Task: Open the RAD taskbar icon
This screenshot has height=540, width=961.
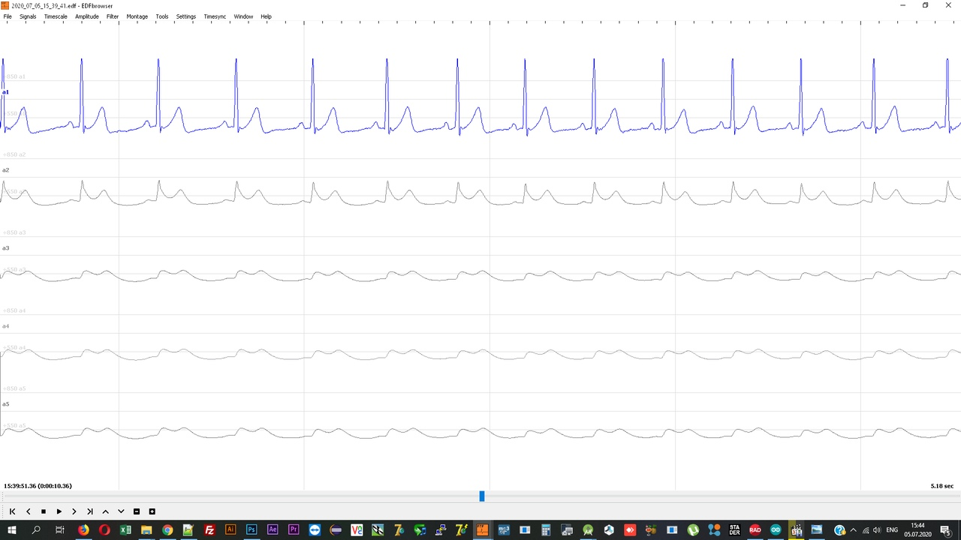Action: pos(755,530)
